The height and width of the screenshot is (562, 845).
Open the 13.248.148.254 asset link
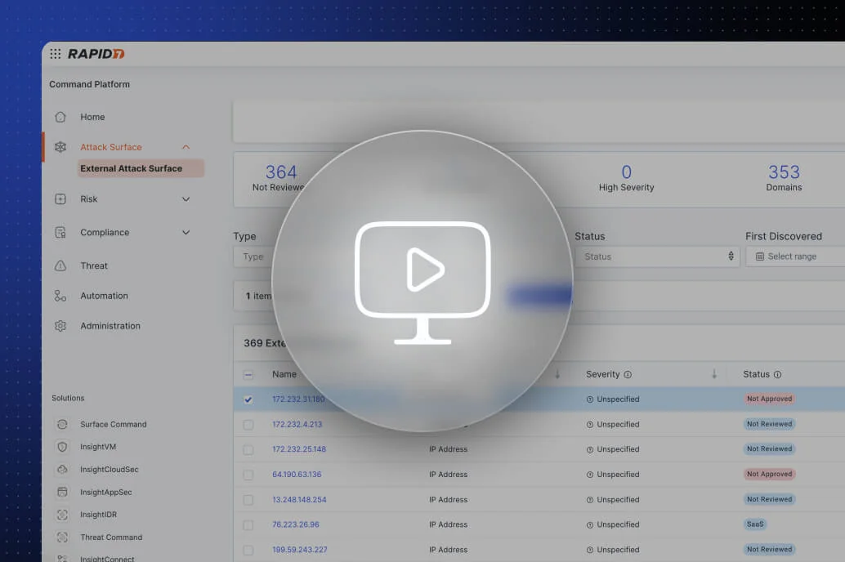click(299, 500)
